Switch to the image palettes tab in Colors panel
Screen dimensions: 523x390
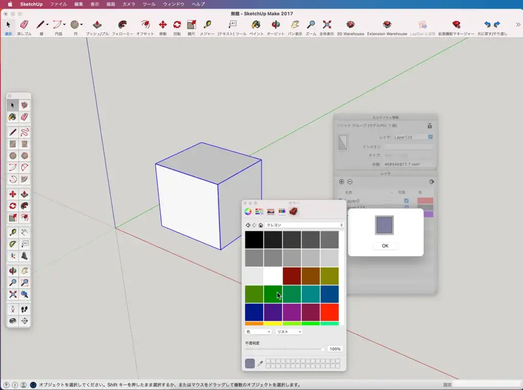pos(271,211)
